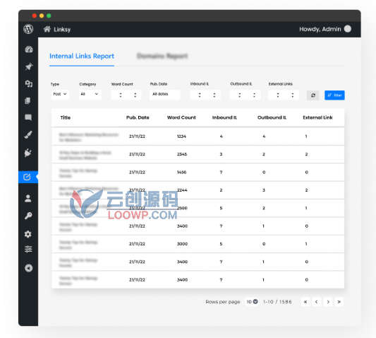Open the Comments speech bubble icon

[x=28, y=117]
